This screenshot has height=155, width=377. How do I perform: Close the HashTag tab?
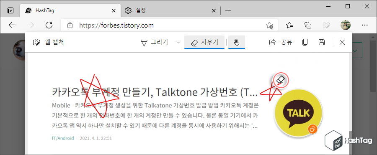point(114,11)
